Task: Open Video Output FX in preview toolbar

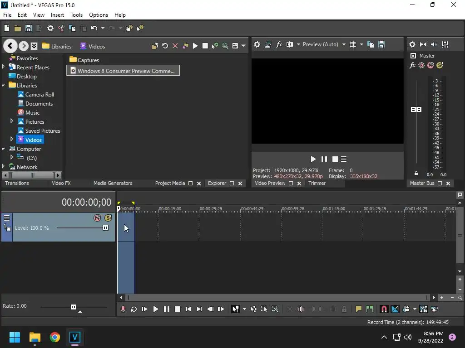Action: coord(279,44)
